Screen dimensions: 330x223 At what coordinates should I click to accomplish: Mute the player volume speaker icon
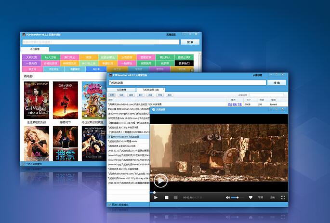[x=227, y=197]
